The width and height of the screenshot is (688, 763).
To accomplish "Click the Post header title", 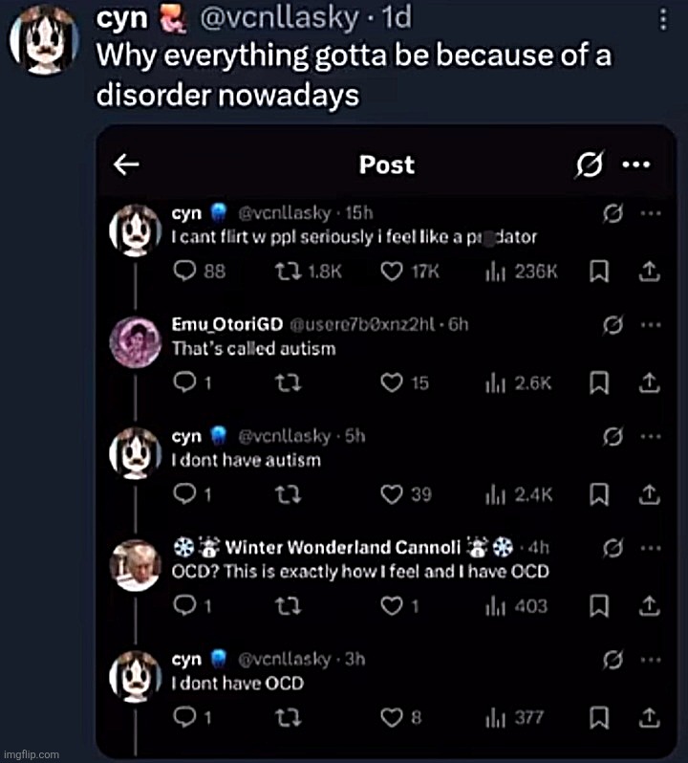I will click(x=386, y=165).
